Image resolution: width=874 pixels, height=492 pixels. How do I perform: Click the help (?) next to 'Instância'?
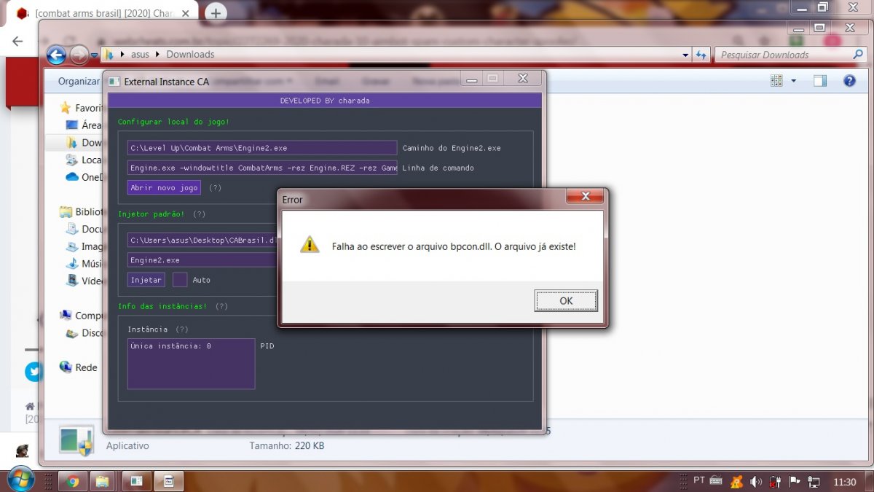(182, 329)
